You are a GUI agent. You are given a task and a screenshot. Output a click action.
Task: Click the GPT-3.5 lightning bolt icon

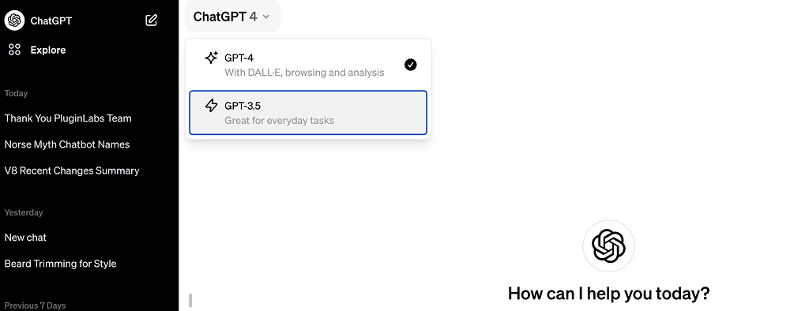pos(211,106)
